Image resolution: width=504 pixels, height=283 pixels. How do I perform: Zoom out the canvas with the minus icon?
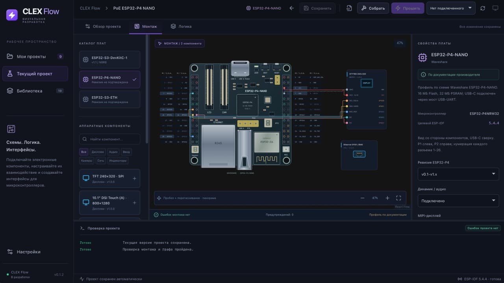pyautogui.click(x=363, y=198)
